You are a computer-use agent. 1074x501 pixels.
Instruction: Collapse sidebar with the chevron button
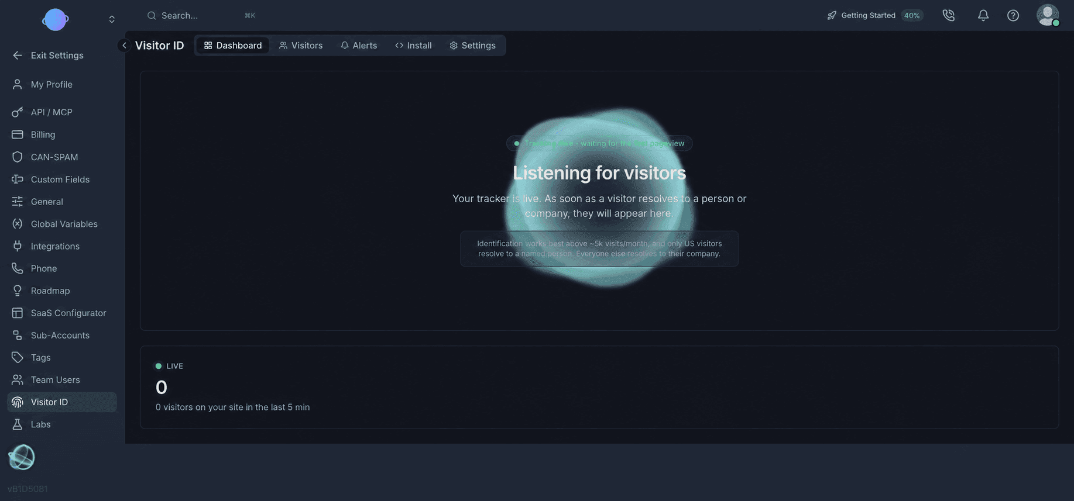124,46
